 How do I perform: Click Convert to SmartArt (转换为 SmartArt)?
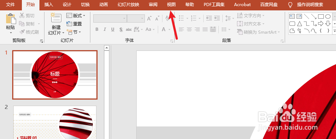(x=259, y=32)
